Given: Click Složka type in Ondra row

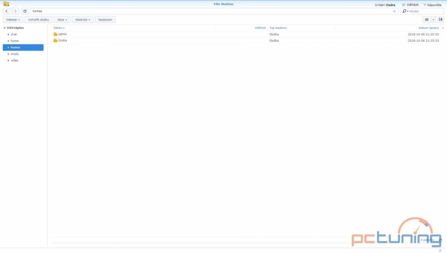Looking at the screenshot, I should [274, 41].
